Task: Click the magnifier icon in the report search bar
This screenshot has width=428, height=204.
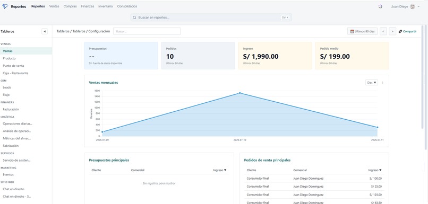Action: coord(134,17)
